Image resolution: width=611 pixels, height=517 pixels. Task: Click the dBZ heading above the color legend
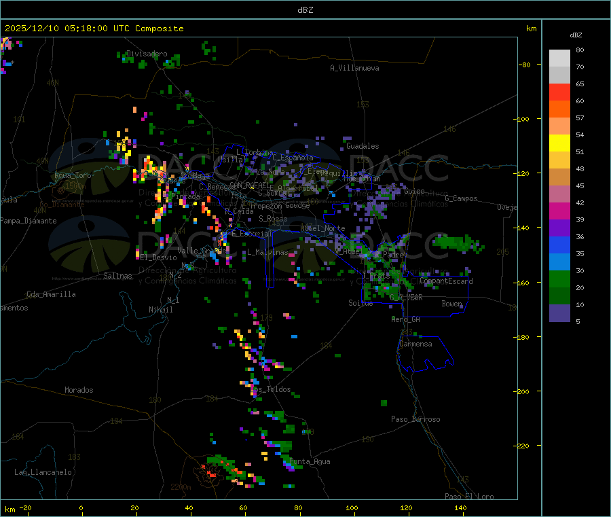coord(576,35)
